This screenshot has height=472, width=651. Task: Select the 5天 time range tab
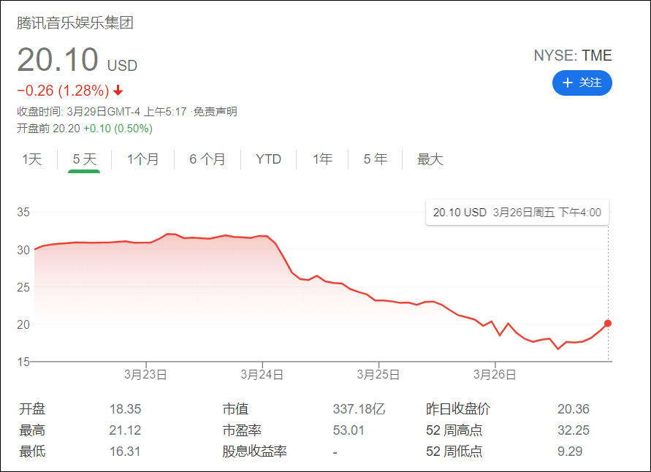(85, 159)
